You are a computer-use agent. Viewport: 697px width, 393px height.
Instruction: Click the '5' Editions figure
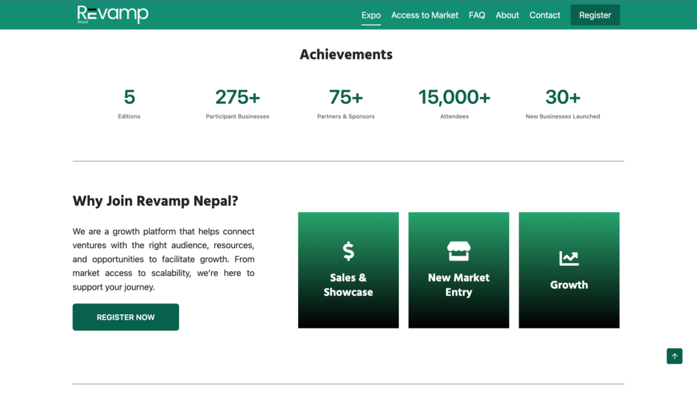pyautogui.click(x=129, y=97)
